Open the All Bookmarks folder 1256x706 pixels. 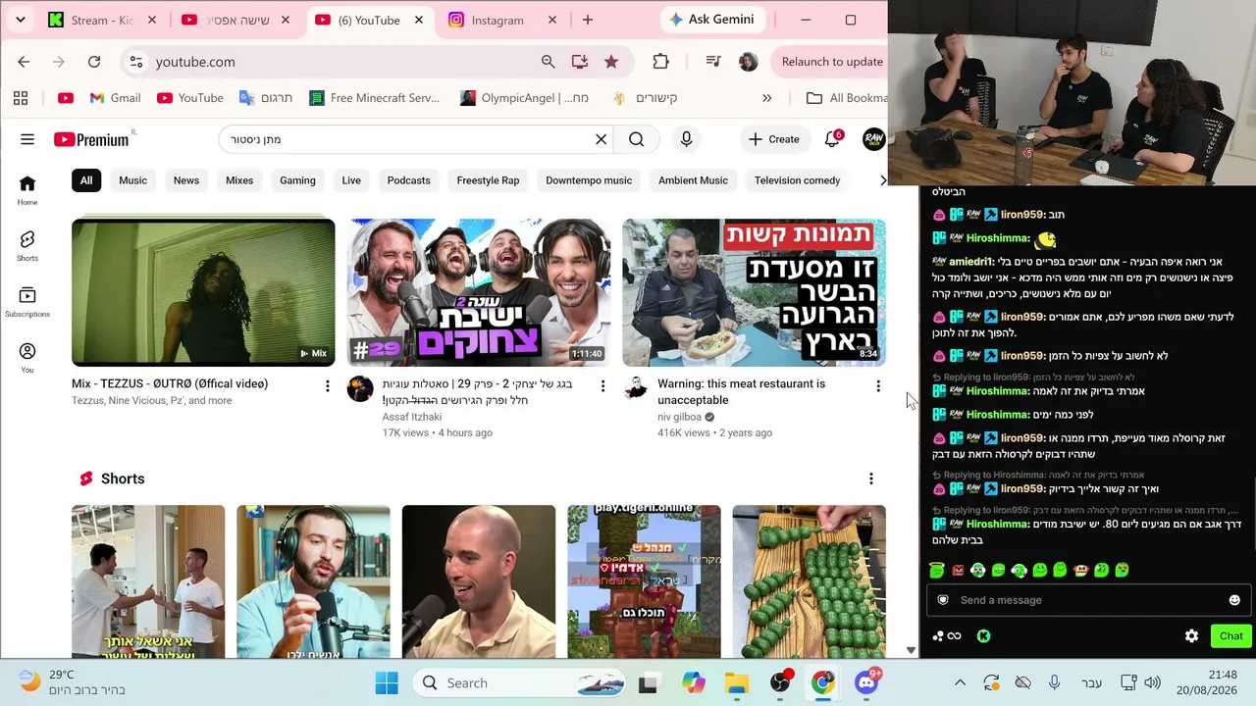(x=846, y=98)
